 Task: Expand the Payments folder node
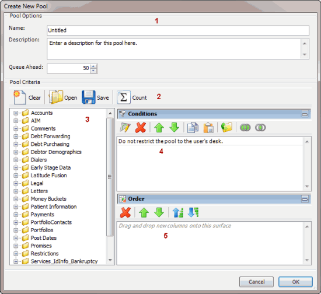(16, 215)
